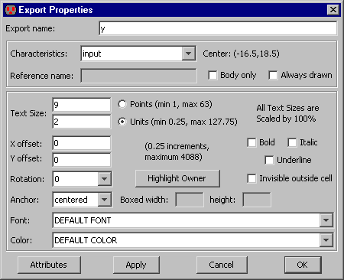Open the Characteristics dropdown
The height and width of the screenshot is (280, 344).
189,54
